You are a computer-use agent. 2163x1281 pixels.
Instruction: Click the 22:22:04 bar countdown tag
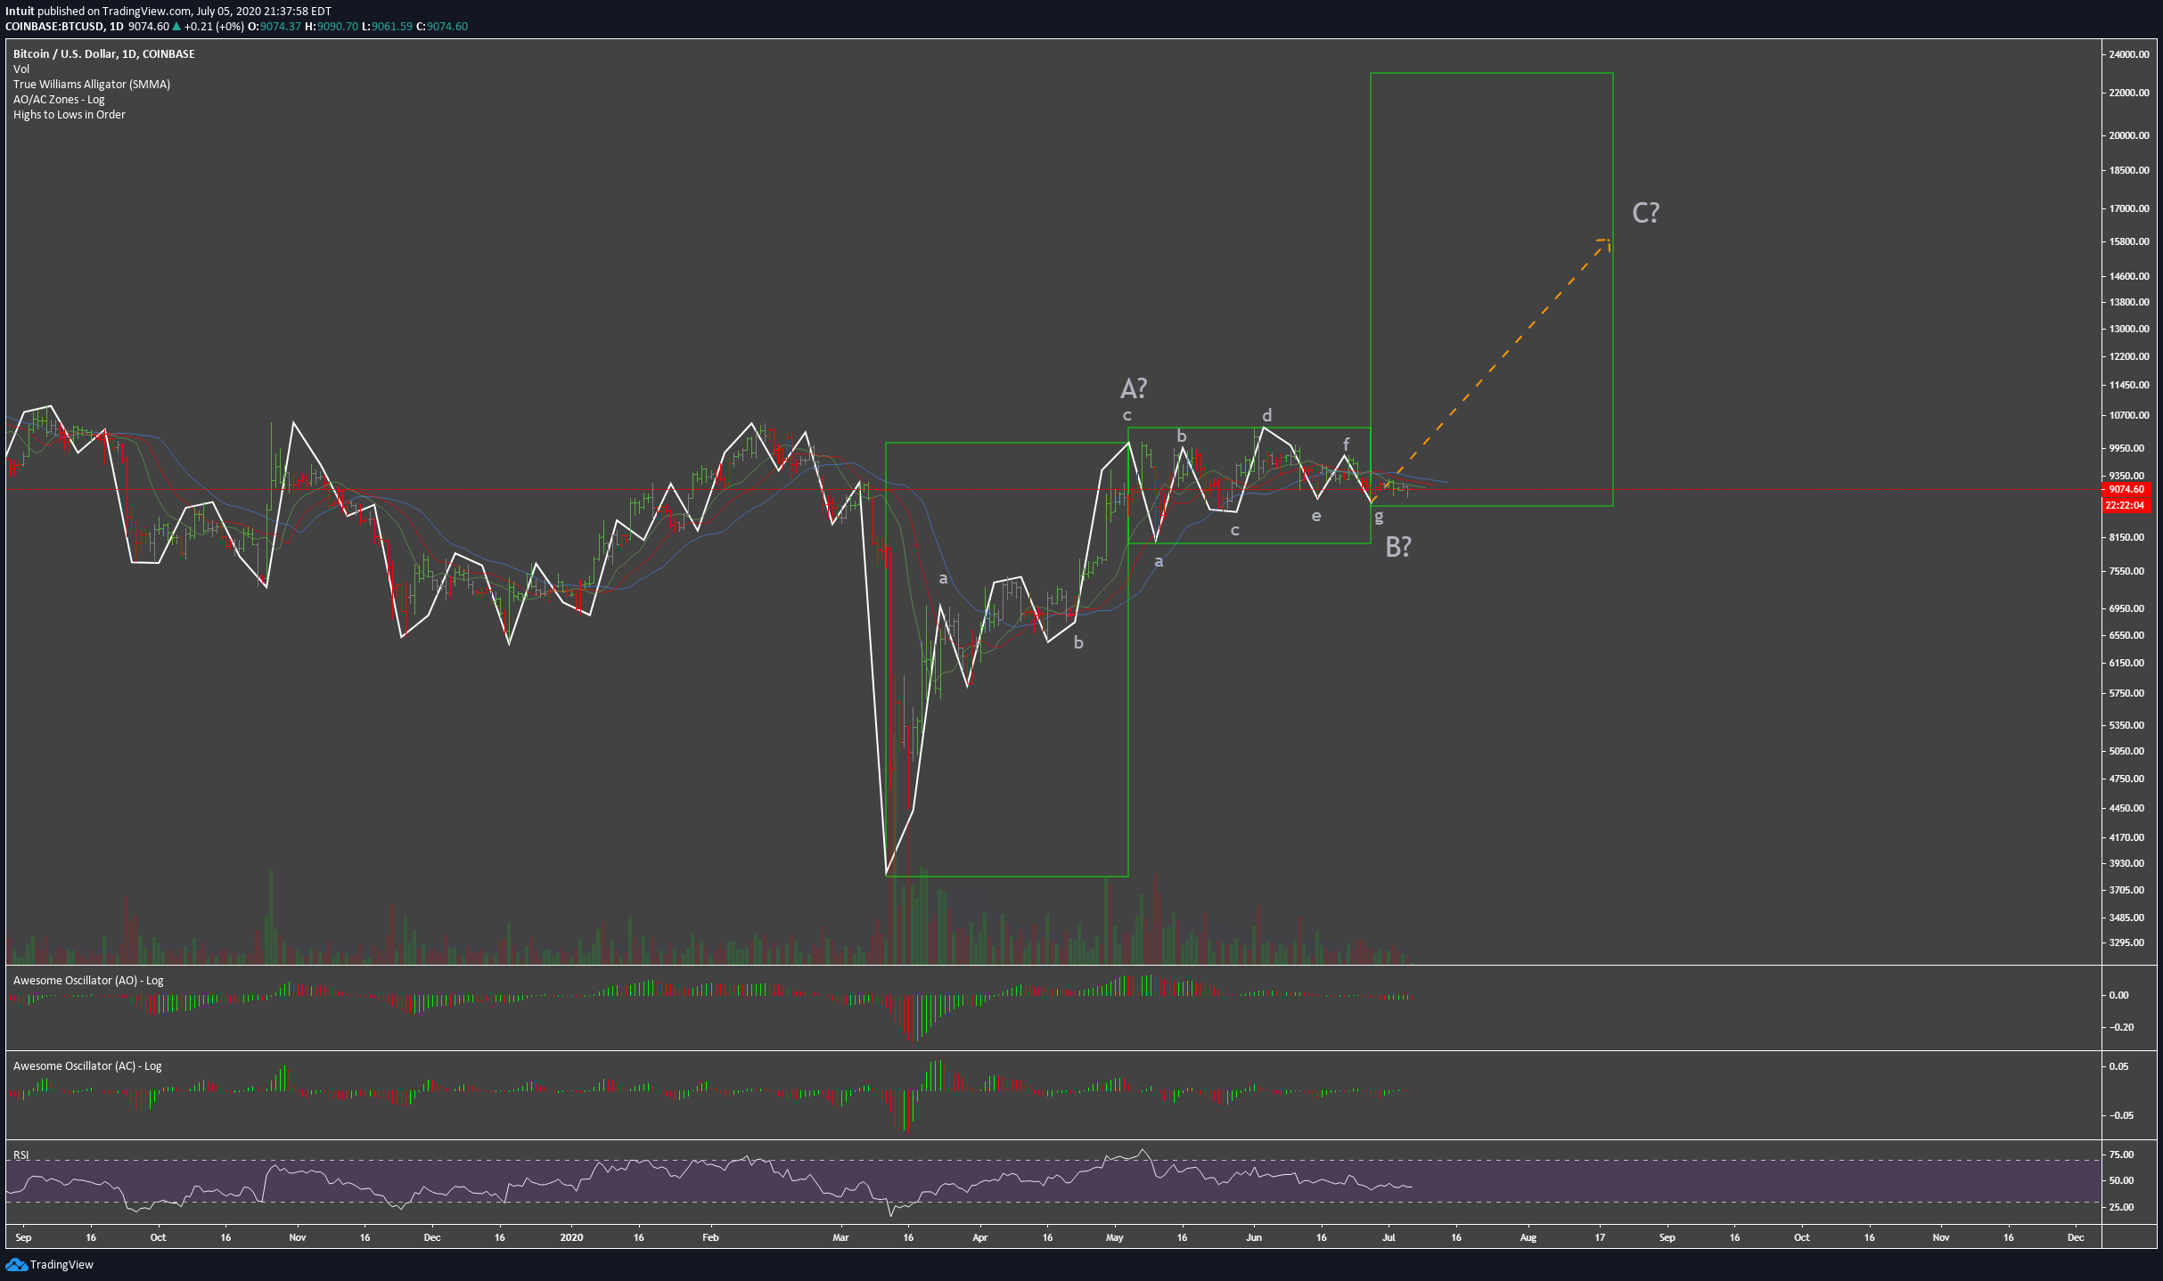(2126, 505)
